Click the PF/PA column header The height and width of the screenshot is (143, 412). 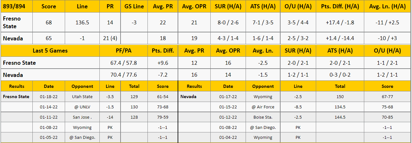(x=123, y=50)
